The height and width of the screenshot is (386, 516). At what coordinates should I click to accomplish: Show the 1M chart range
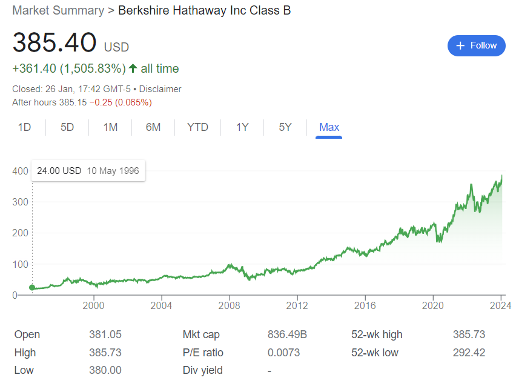click(110, 127)
